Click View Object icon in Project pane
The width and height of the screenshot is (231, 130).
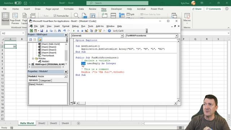35,39
